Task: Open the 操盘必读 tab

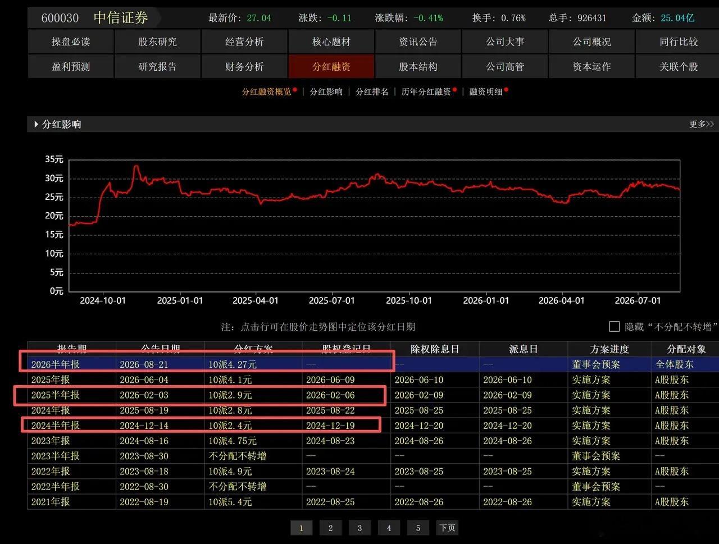Action: 71,42
